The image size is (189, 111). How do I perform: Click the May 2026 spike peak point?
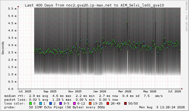155,21
